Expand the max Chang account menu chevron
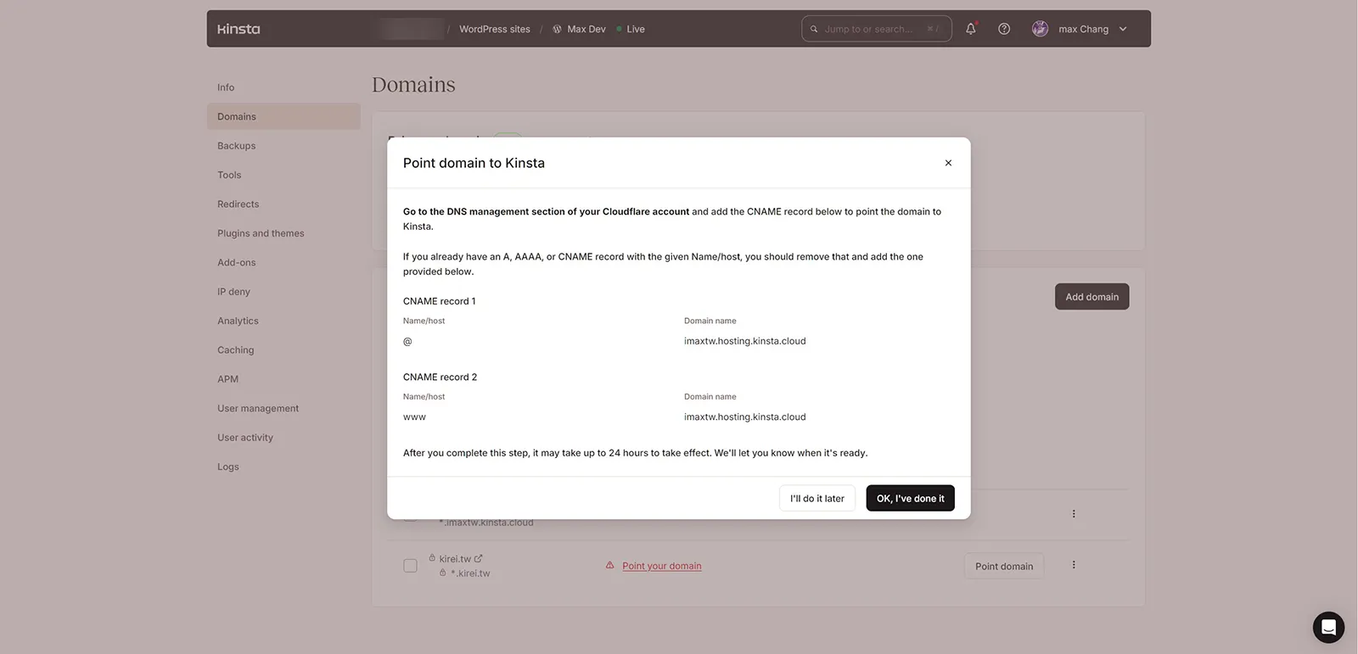 tap(1123, 29)
